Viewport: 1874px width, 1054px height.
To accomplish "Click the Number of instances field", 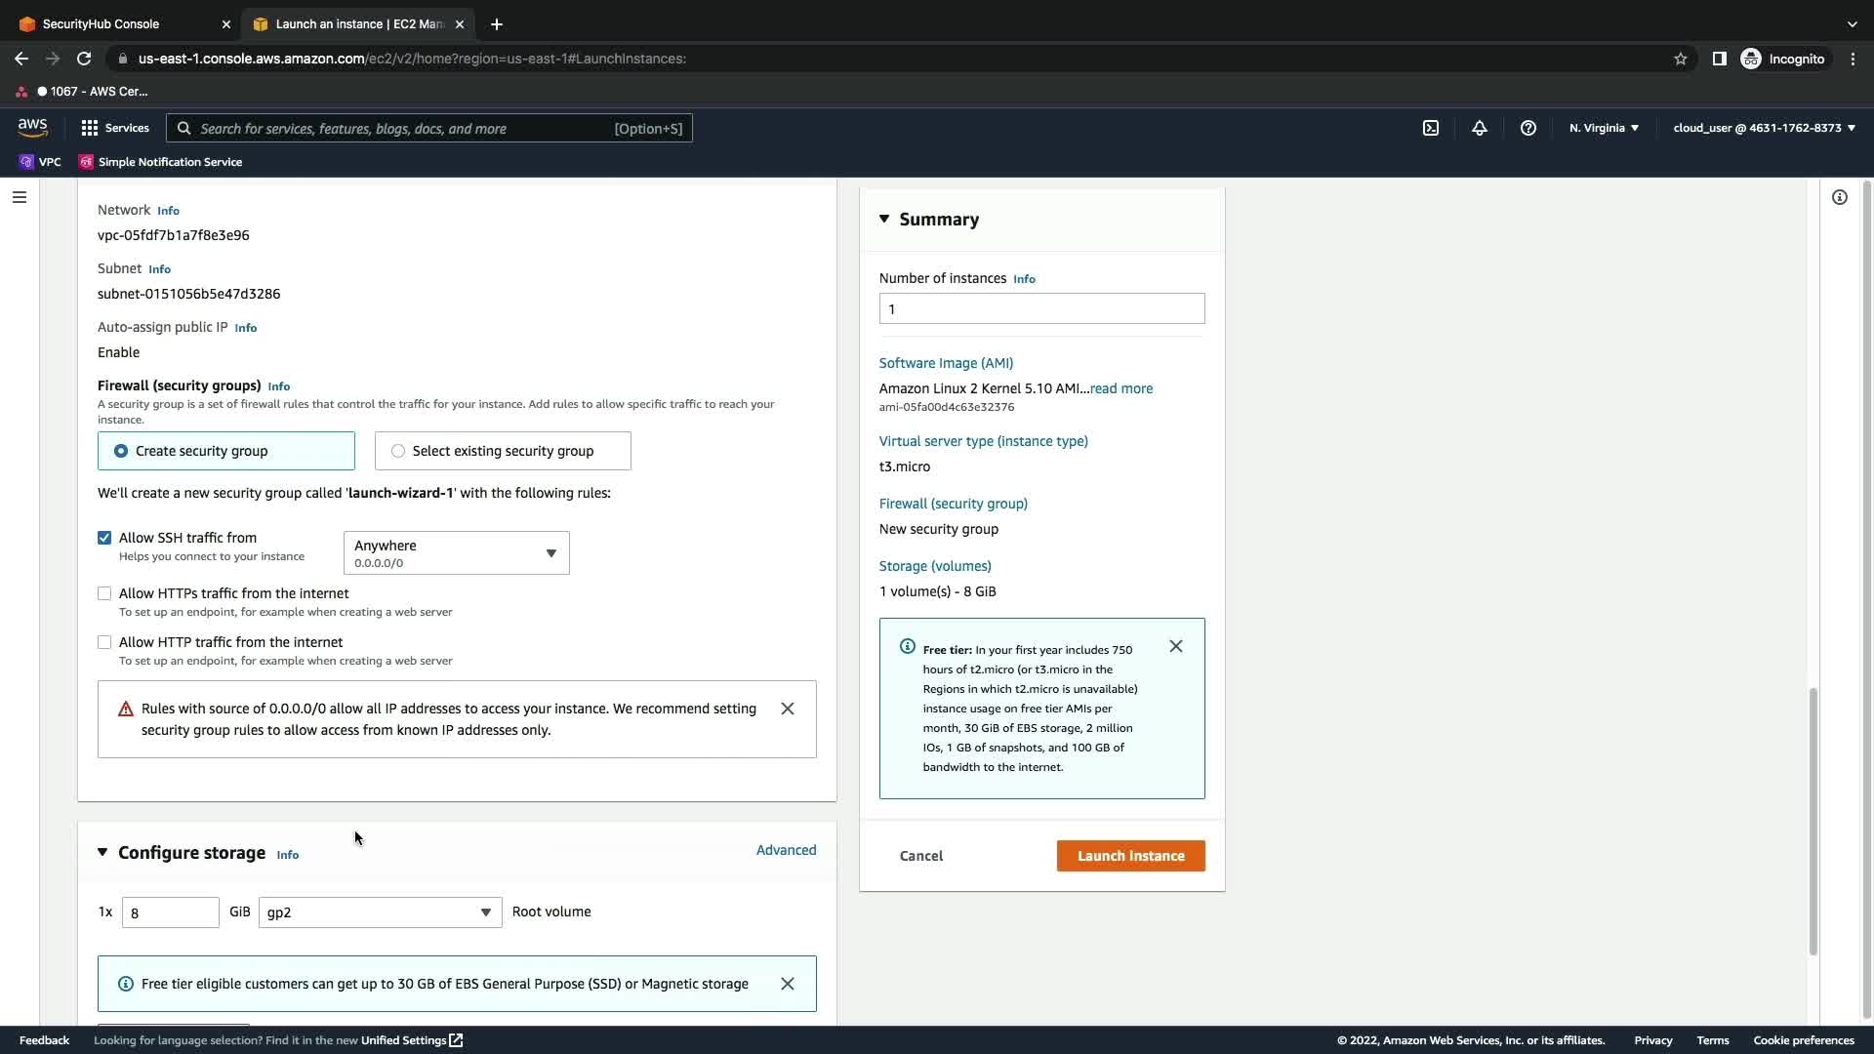I will pos(1041,309).
